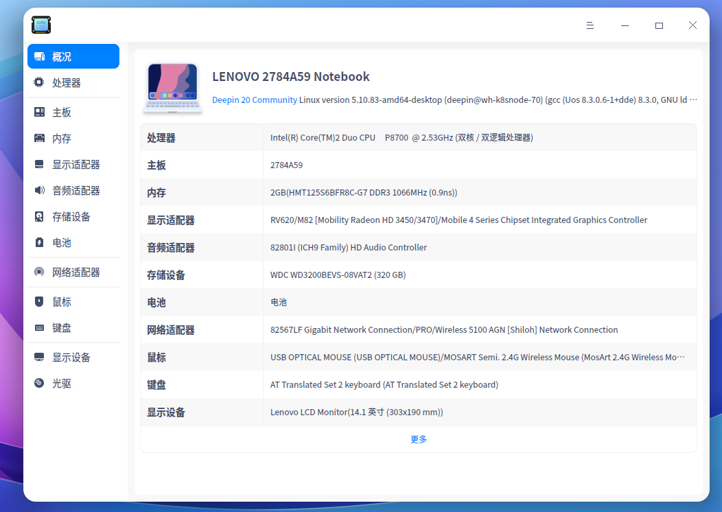
Task: Switch to the 概况 overview tab
Action: click(x=62, y=56)
